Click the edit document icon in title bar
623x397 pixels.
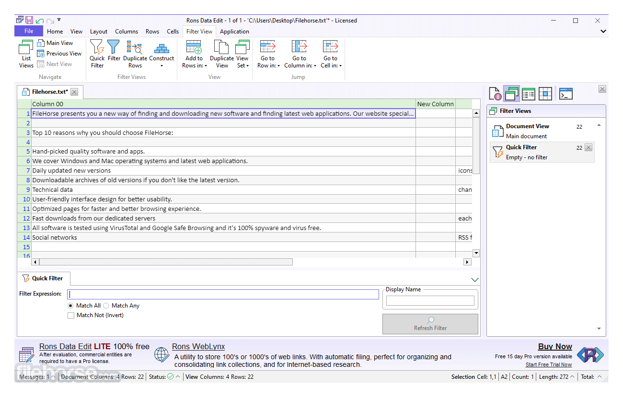[x=20, y=20]
